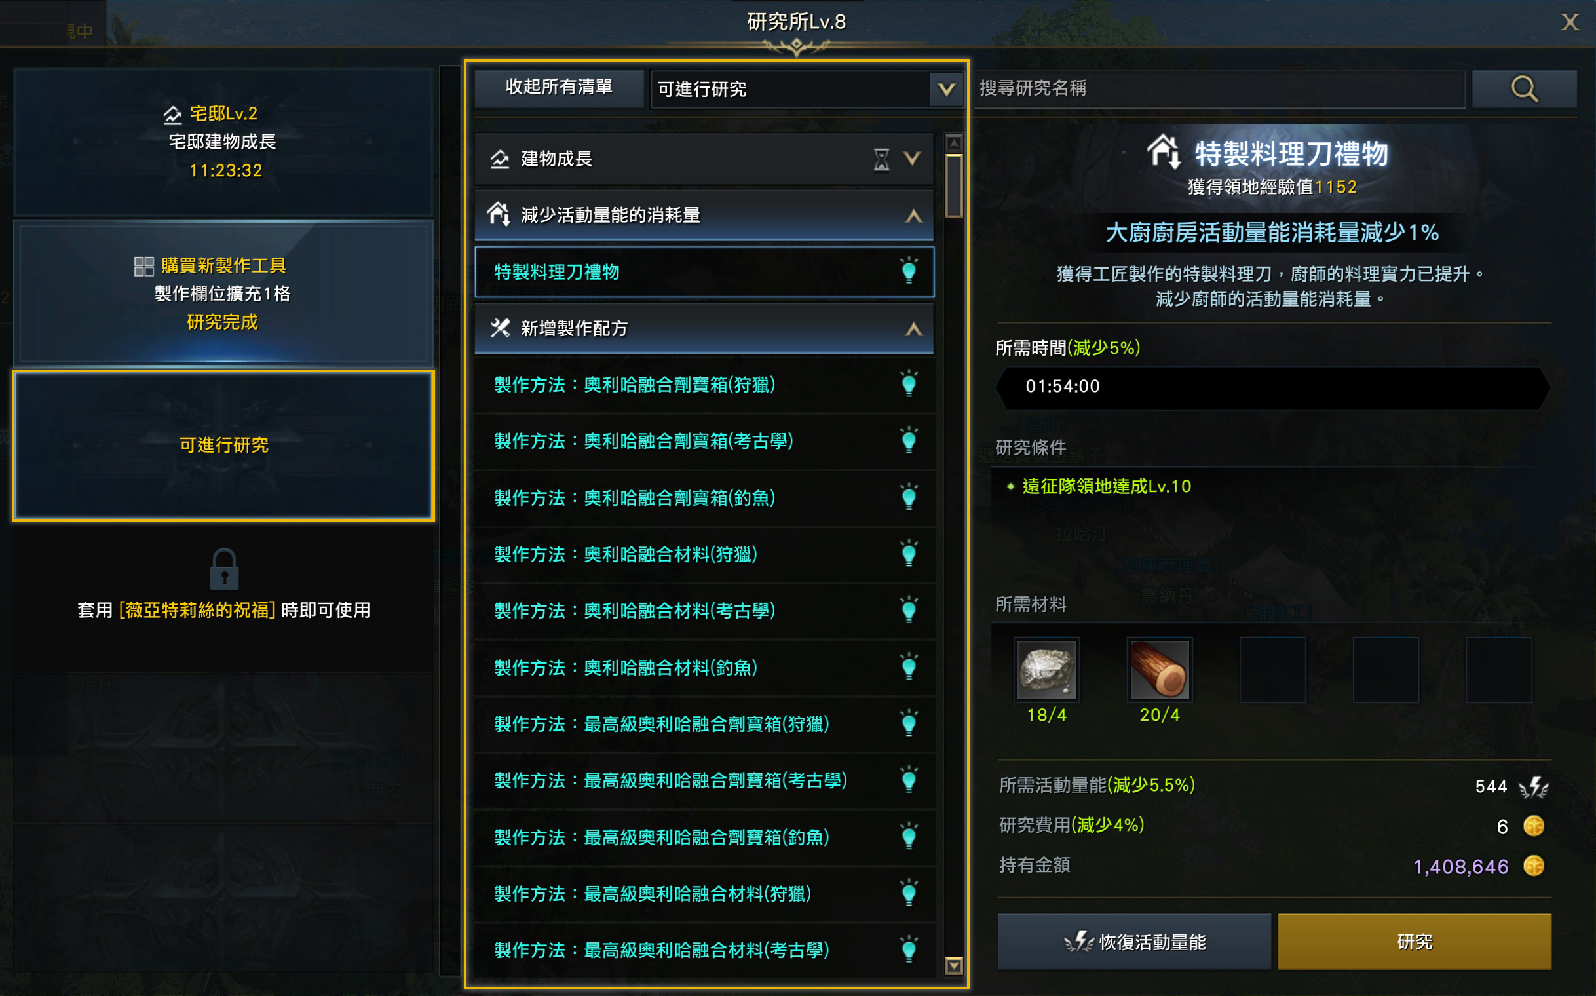1596x996 pixels.
Task: Collapse the 新增製作配方 category
Action: (913, 330)
